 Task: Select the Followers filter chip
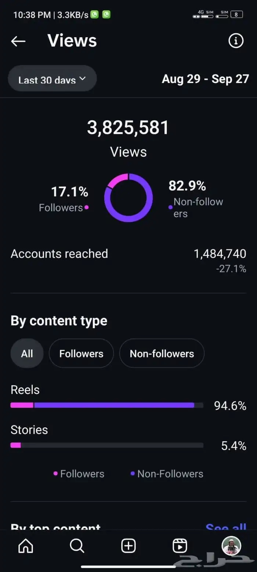tap(81, 354)
